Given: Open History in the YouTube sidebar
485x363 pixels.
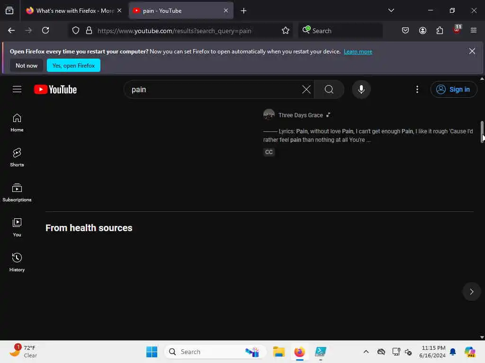Looking at the screenshot, I should click(x=17, y=262).
